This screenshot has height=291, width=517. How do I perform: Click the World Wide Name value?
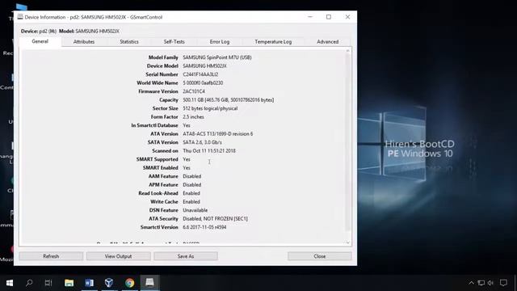(203, 82)
